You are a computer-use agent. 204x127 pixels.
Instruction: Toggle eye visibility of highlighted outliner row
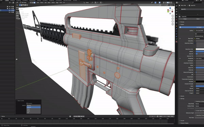tap(11, 10)
